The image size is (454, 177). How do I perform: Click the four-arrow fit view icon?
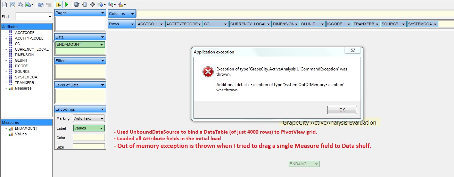[x=92, y=5]
